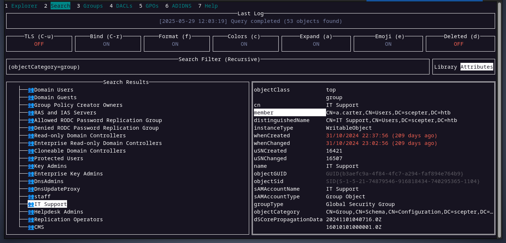Toggle the Emoji display setting
The image size is (506, 243).
[x=388, y=44]
